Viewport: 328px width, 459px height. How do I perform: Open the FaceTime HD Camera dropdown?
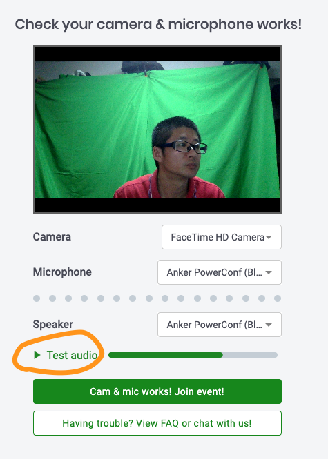(222, 237)
